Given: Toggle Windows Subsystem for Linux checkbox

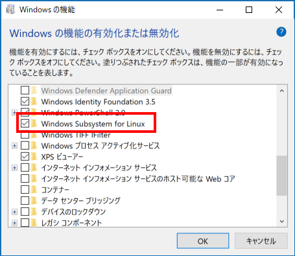Looking at the screenshot, I should click(25, 124).
